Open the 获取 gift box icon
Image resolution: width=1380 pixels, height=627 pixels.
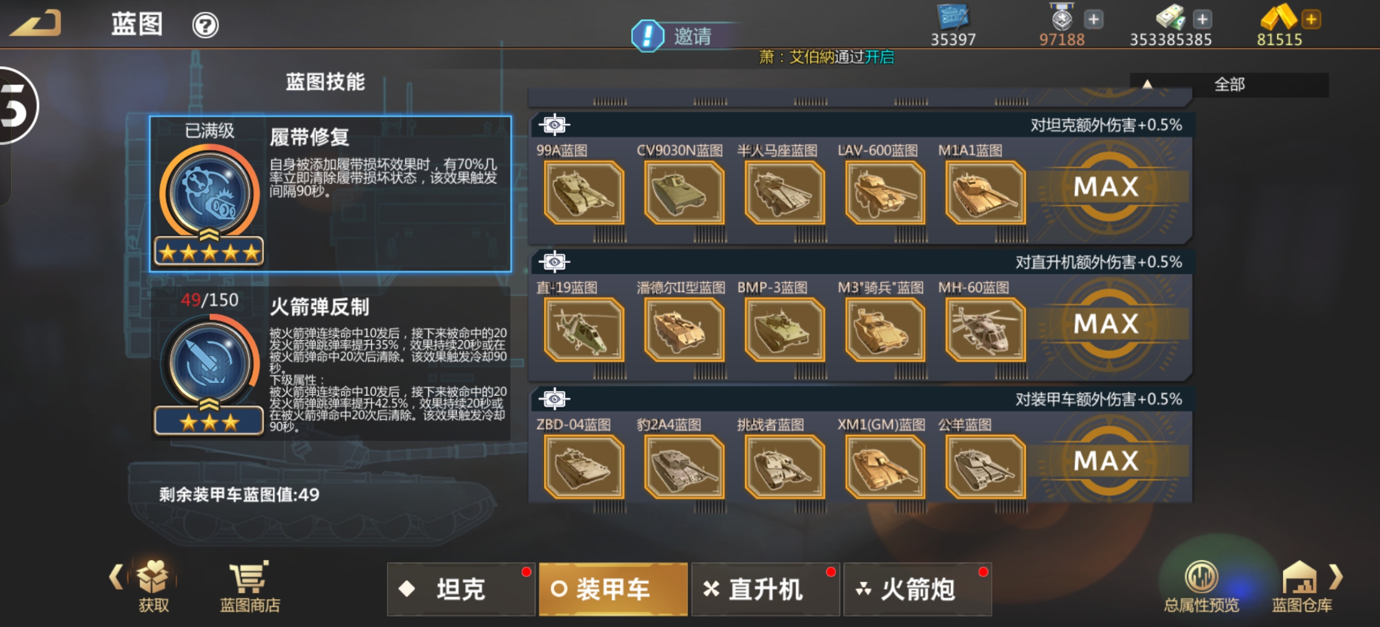pyautogui.click(x=153, y=586)
